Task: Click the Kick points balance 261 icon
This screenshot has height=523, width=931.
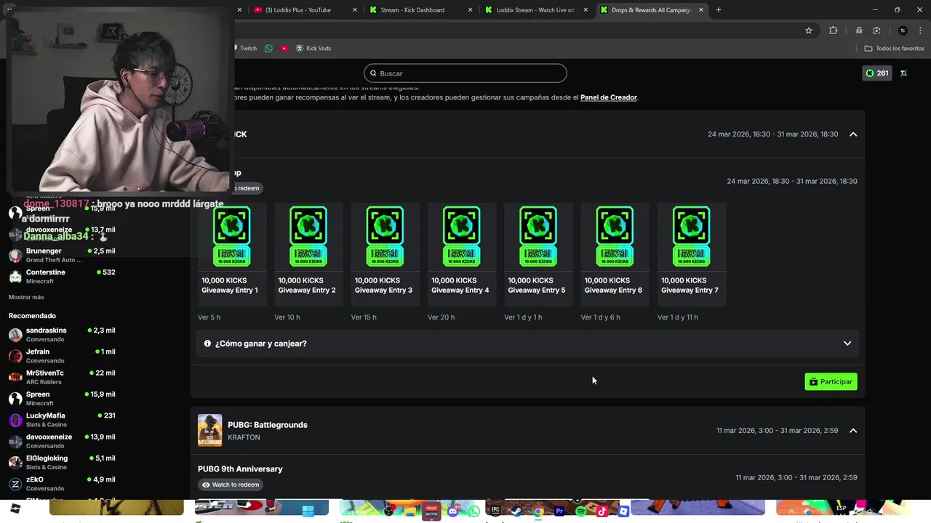Action: (876, 73)
